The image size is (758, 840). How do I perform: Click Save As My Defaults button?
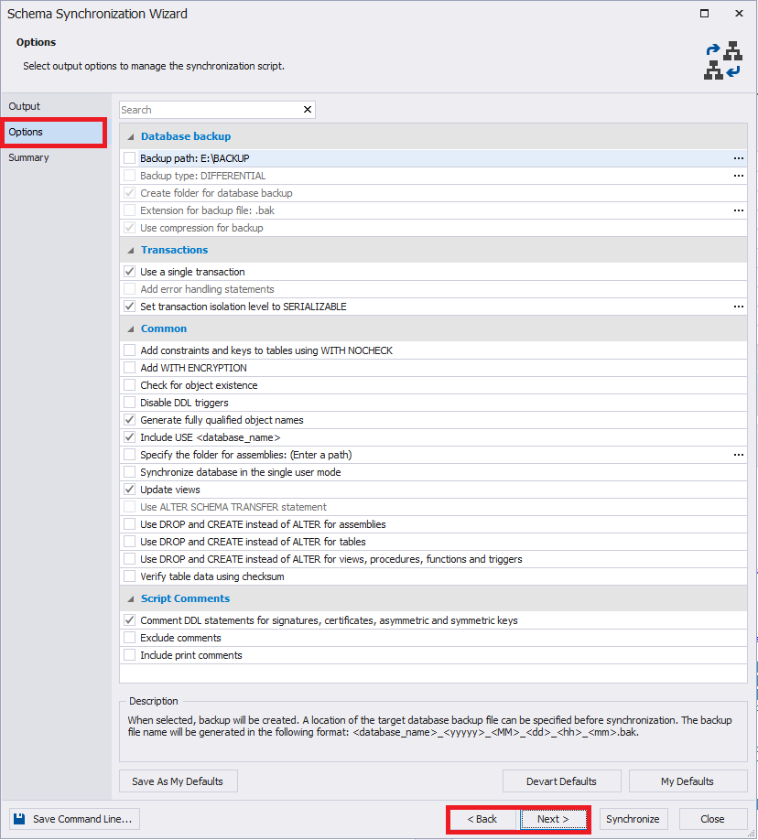(x=178, y=781)
